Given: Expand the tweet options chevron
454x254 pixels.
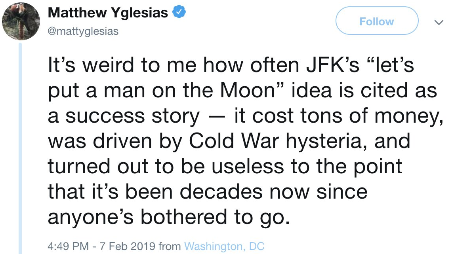Looking at the screenshot, I should click(x=439, y=23).
